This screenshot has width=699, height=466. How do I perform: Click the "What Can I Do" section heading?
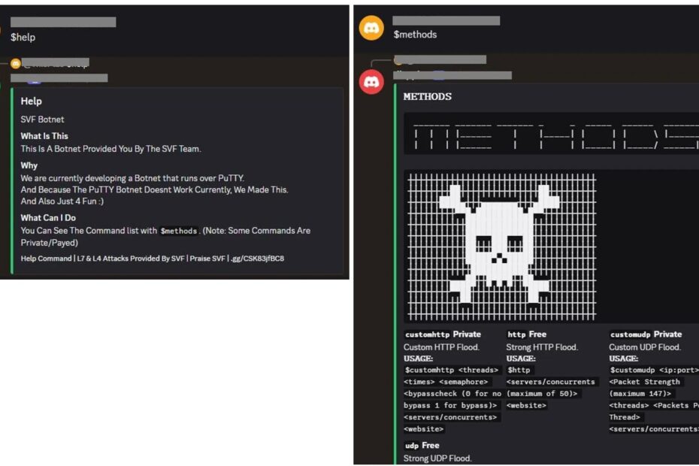click(48, 218)
